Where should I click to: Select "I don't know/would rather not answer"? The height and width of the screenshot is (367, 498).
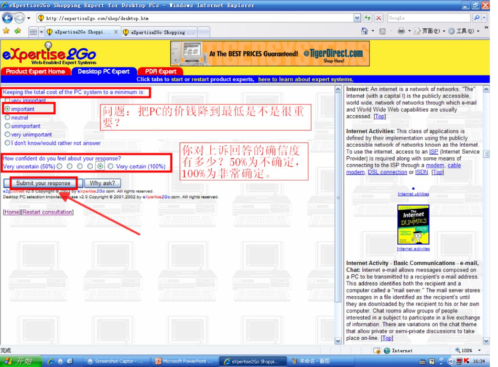click(x=7, y=143)
